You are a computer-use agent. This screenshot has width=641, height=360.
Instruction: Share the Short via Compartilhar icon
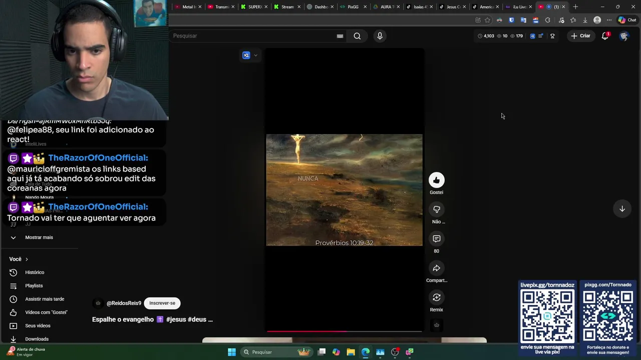coord(436,268)
